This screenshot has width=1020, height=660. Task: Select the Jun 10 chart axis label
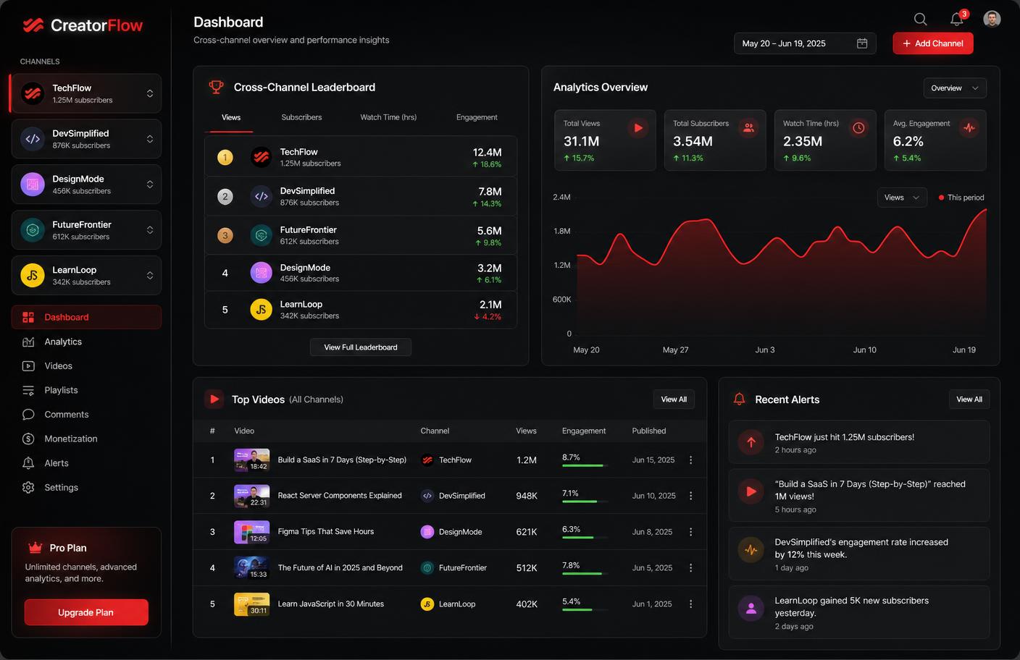pos(864,350)
